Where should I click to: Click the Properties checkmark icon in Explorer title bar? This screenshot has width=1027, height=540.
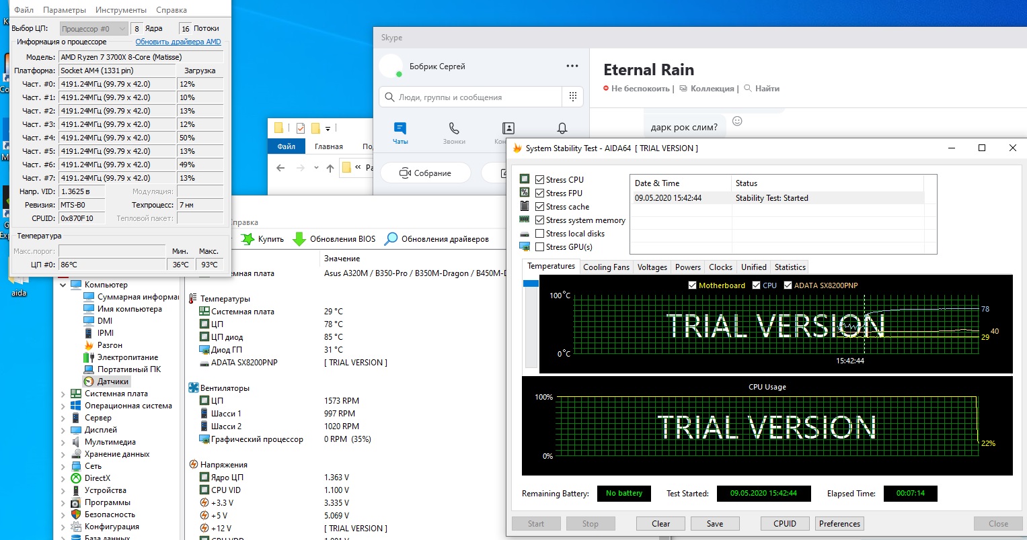(300, 128)
